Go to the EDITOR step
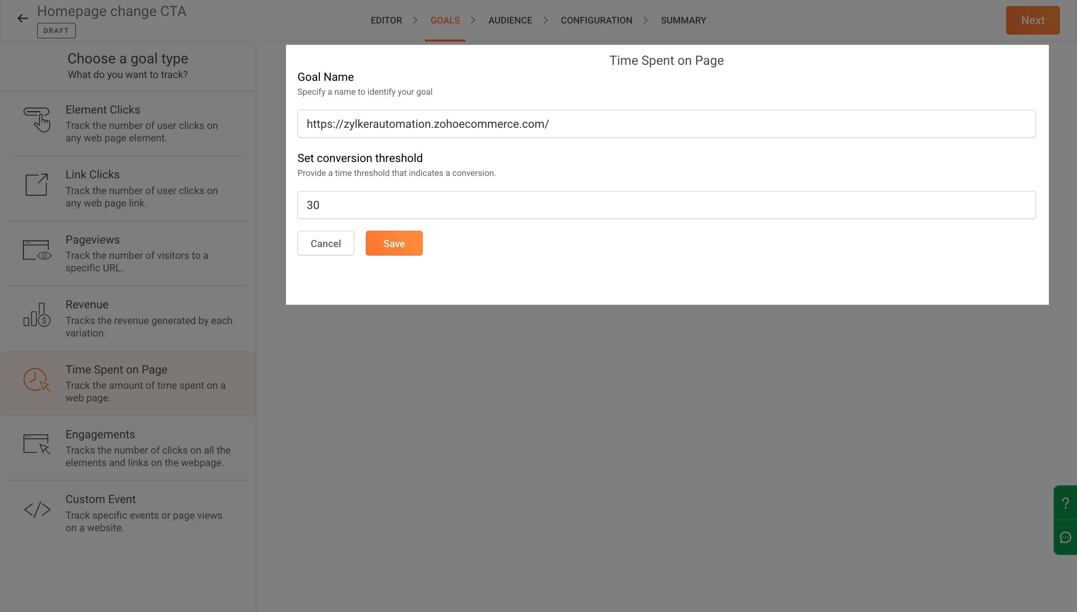1077x612 pixels. tap(386, 20)
